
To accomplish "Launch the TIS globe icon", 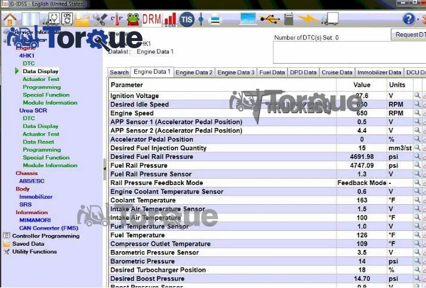I will tap(187, 20).
